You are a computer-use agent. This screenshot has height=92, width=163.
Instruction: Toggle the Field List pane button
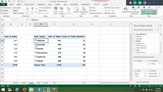143,12
